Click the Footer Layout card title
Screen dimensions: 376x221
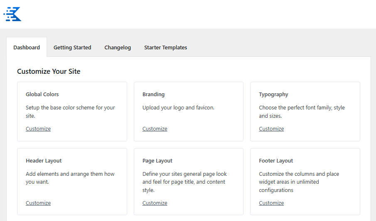click(276, 161)
